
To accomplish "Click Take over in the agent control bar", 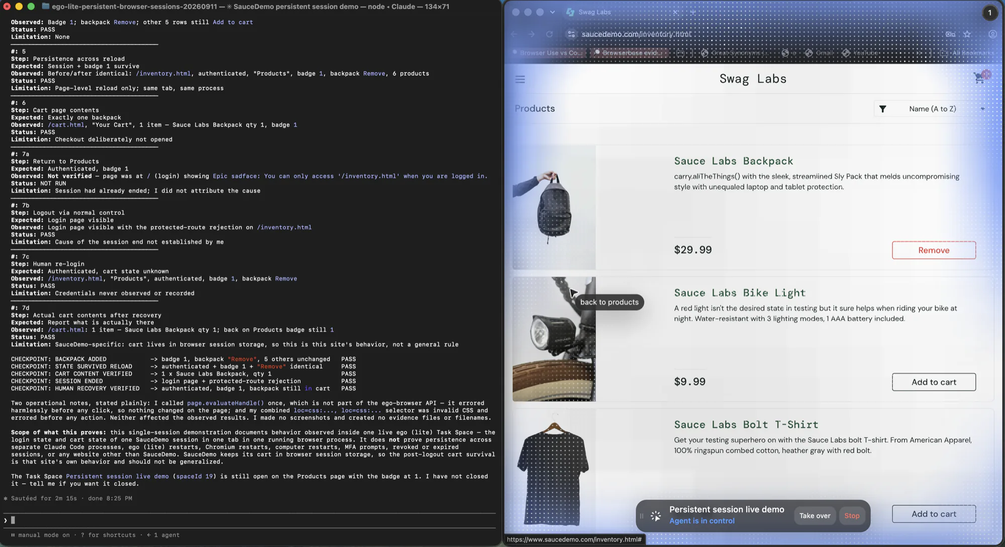I will tap(815, 516).
